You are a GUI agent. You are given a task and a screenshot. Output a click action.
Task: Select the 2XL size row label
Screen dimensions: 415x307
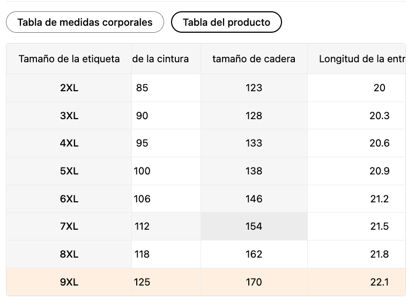(x=69, y=88)
